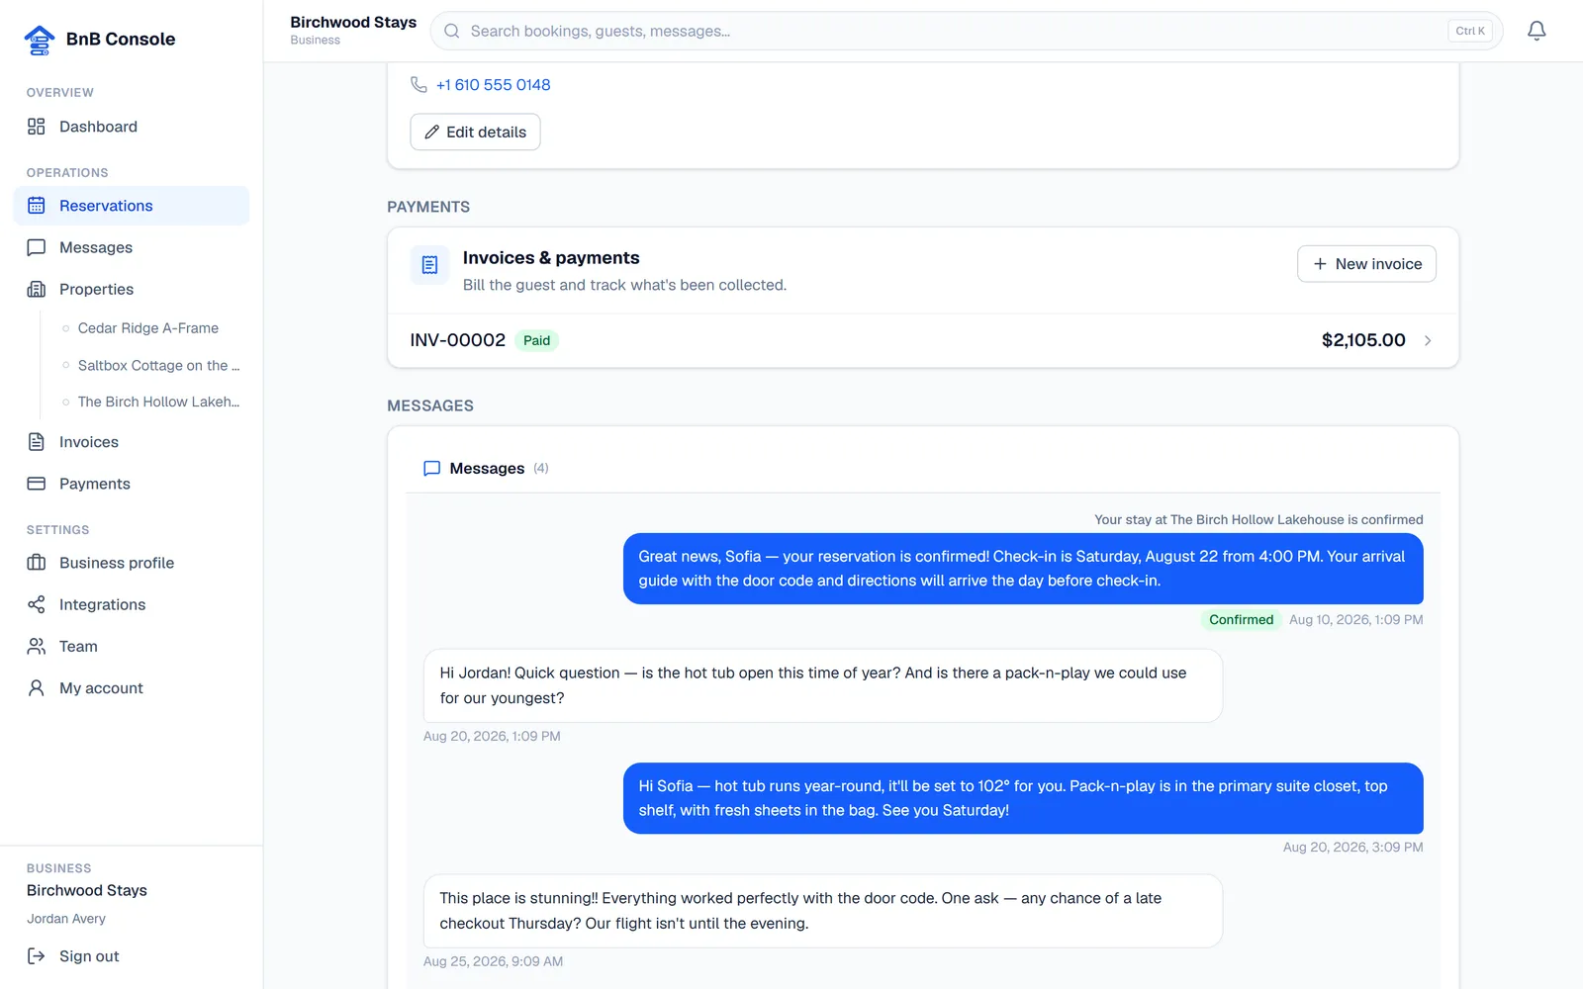Click the hot tub question message

click(823, 685)
